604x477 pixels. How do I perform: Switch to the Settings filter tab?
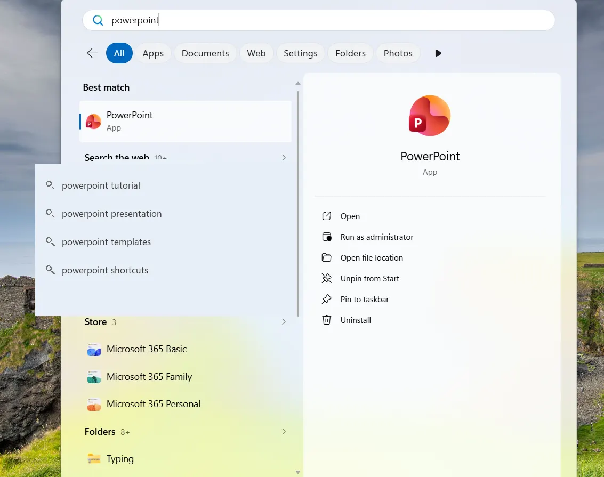pyautogui.click(x=301, y=53)
